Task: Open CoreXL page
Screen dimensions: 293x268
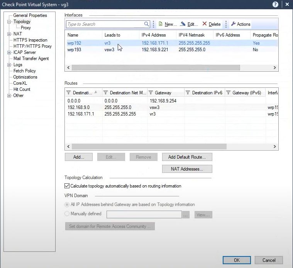Action: [x=20, y=83]
